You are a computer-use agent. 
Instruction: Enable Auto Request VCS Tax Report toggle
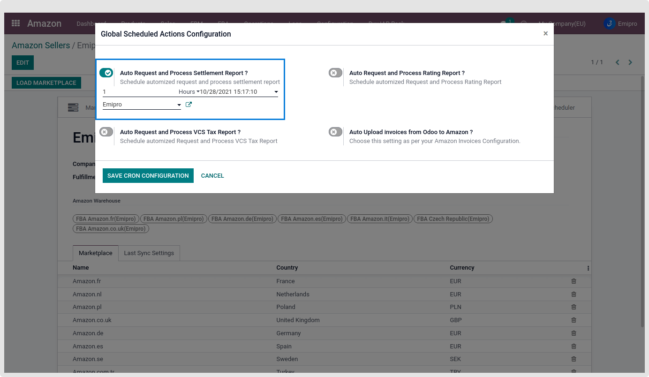tap(106, 132)
